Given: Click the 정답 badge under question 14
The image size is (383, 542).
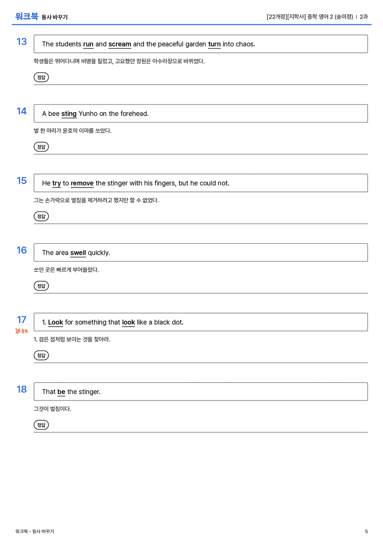Looking at the screenshot, I should click(x=41, y=147).
